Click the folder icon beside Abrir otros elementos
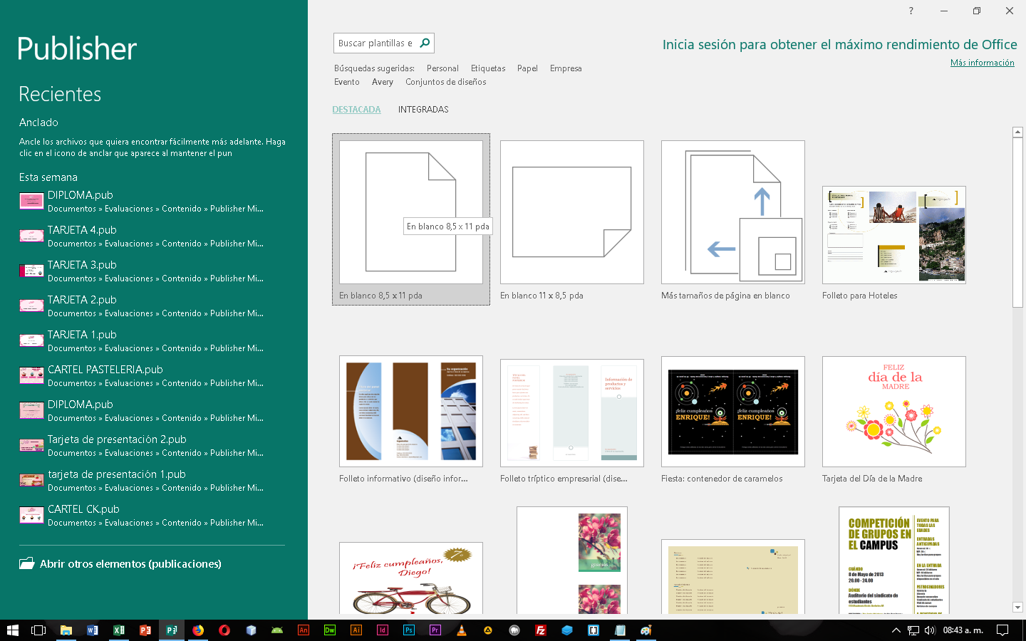This screenshot has width=1026, height=641. (x=27, y=563)
